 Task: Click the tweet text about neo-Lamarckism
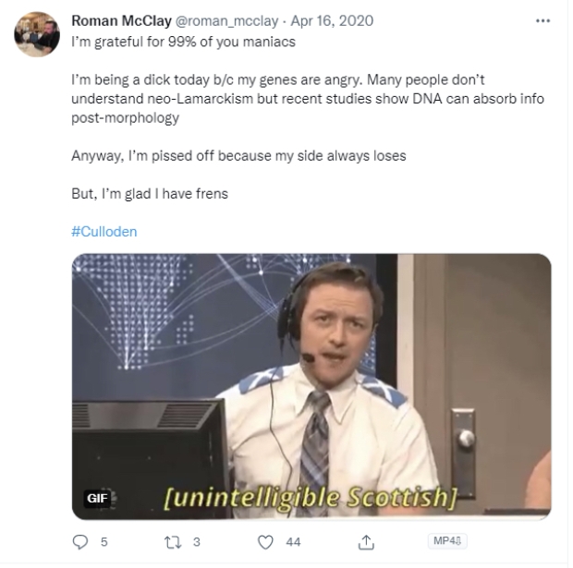(x=308, y=99)
